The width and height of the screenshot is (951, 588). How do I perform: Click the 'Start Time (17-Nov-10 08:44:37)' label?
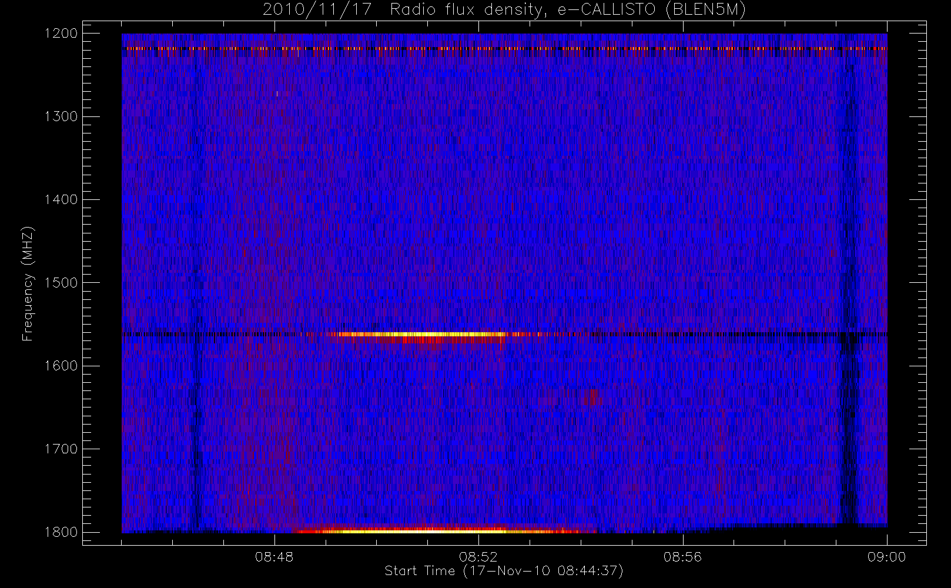504,571
